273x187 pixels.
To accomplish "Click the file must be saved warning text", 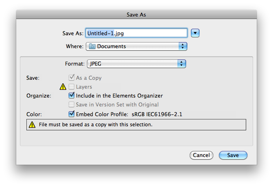I will click(x=95, y=125).
